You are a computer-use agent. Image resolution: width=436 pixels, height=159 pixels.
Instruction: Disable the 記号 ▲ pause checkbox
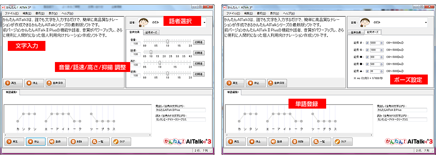pyautogui.click(x=368, y=71)
